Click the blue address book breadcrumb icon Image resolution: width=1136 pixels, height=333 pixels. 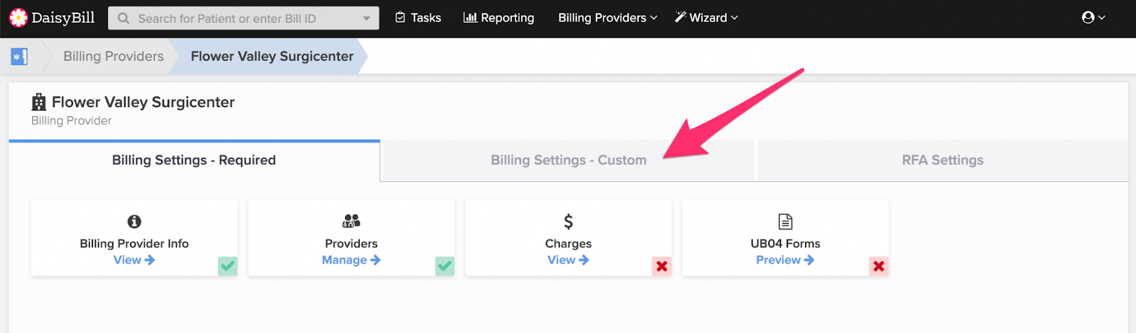19,57
